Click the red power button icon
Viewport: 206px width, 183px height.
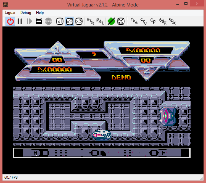pyautogui.click(x=10, y=21)
